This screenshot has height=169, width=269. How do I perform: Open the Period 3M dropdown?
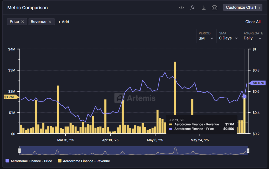point(206,38)
